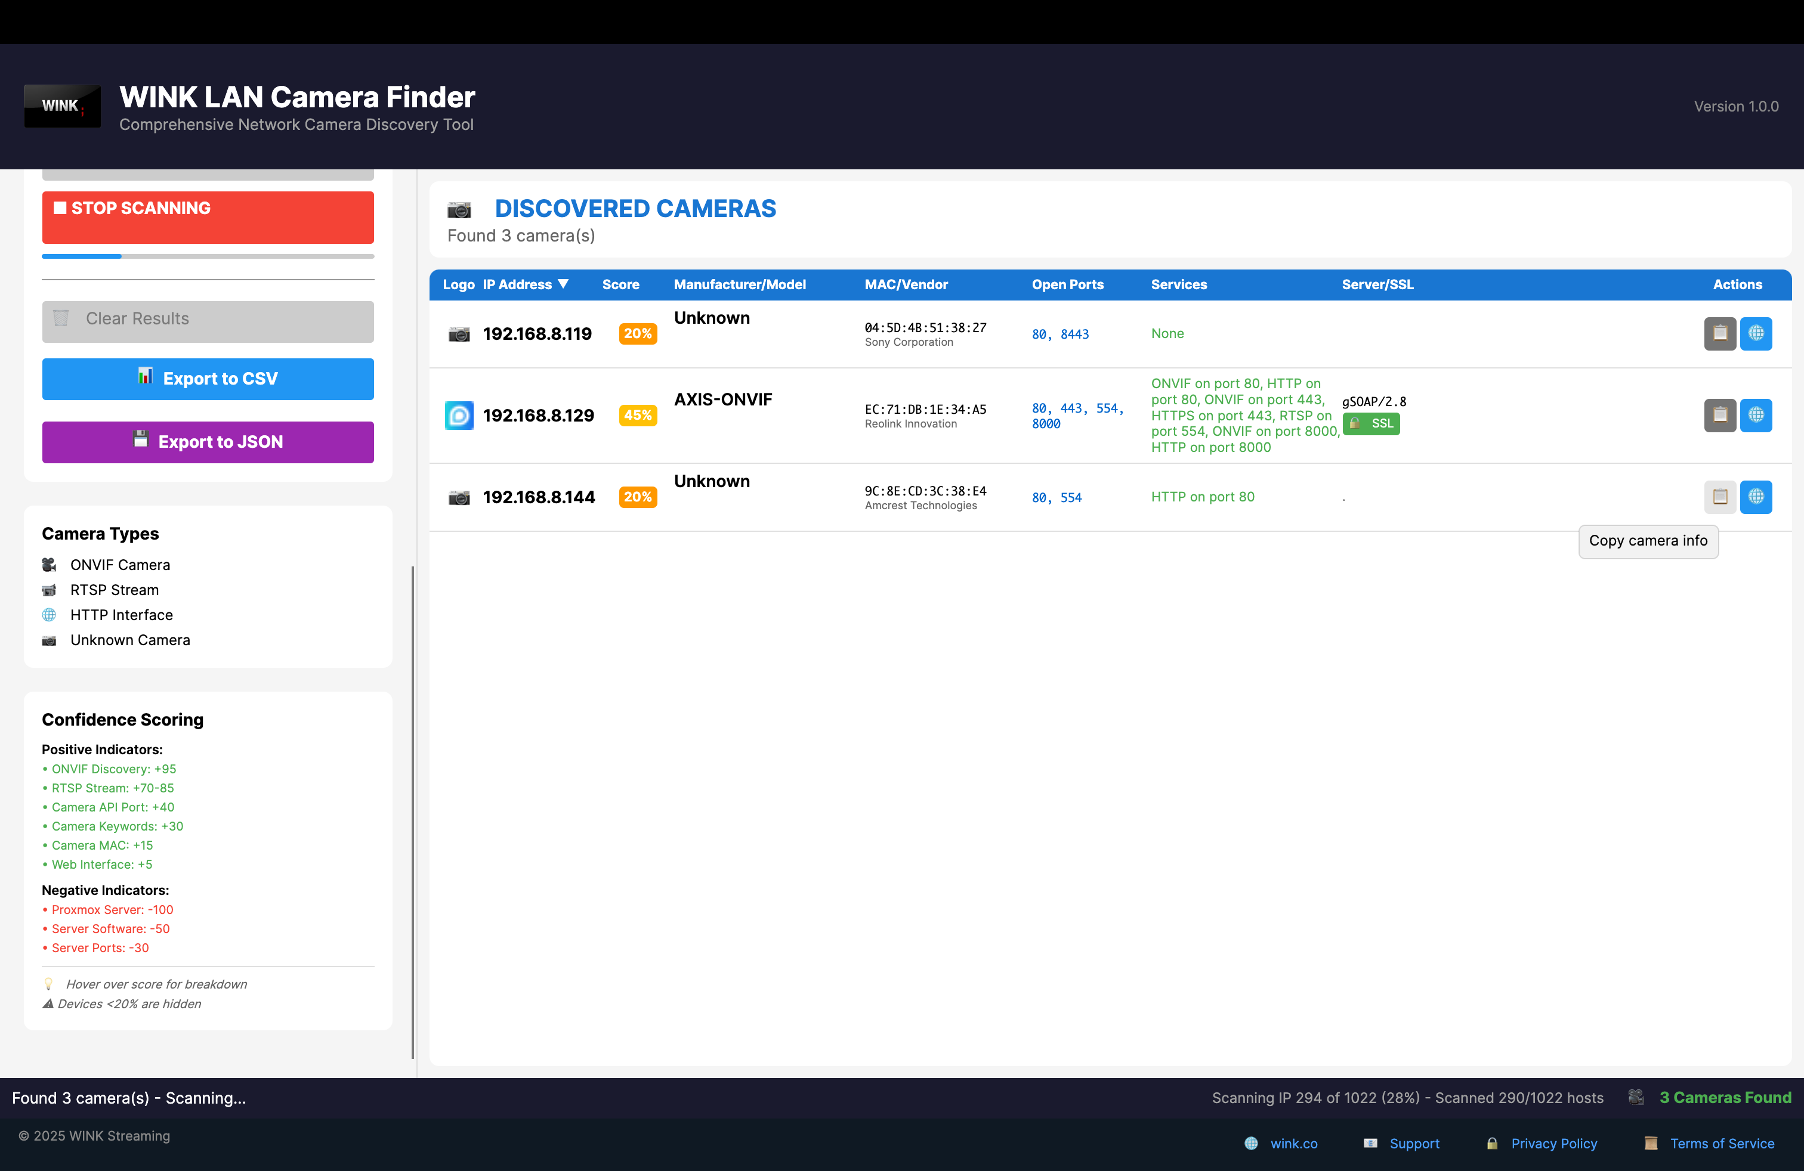
Task: Copy camera info for 192.168.8.144
Action: click(x=1719, y=497)
